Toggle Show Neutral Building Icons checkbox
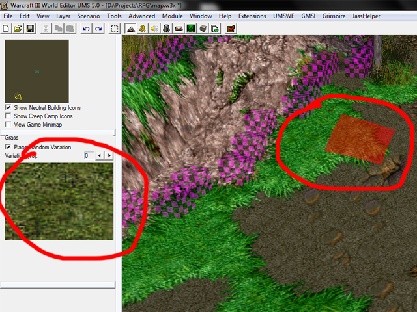This screenshot has height=312, width=417. (8, 107)
